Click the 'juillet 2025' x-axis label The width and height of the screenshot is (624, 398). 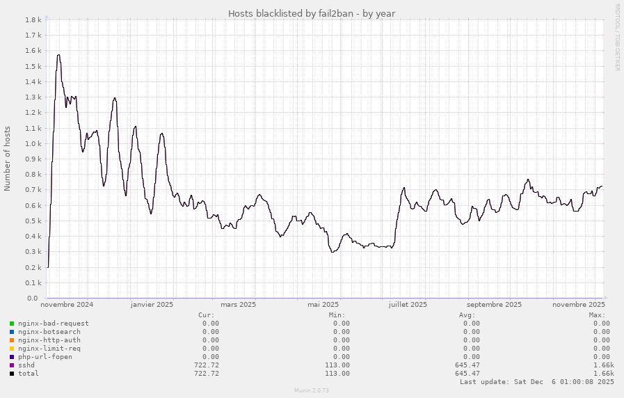tap(408, 305)
